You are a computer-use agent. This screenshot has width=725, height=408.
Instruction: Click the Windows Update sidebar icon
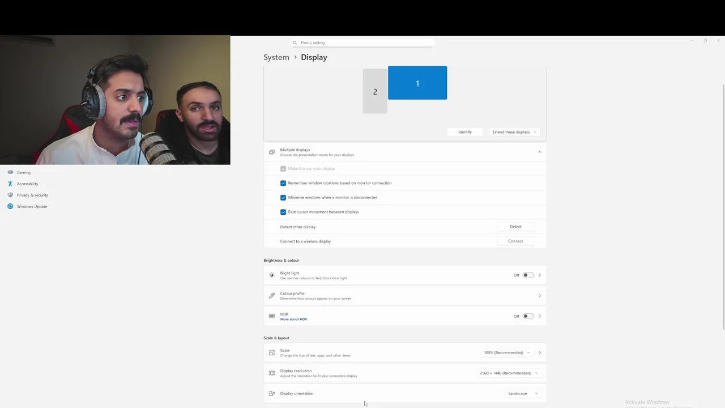pyautogui.click(x=10, y=206)
